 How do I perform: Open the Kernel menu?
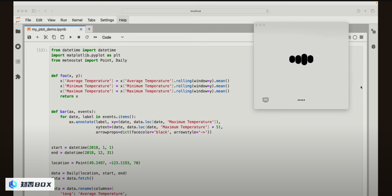pyautogui.click(x=77, y=20)
